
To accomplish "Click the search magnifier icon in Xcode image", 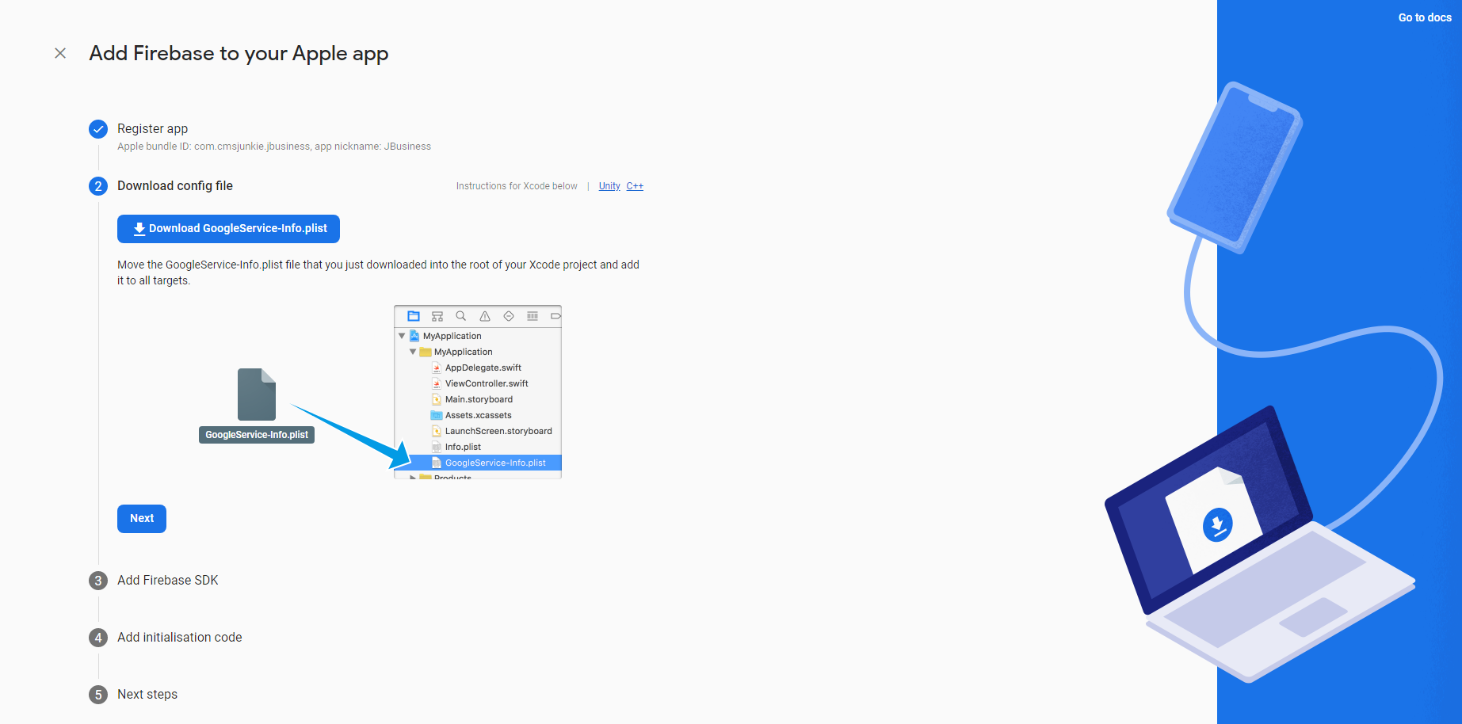I will [461, 316].
